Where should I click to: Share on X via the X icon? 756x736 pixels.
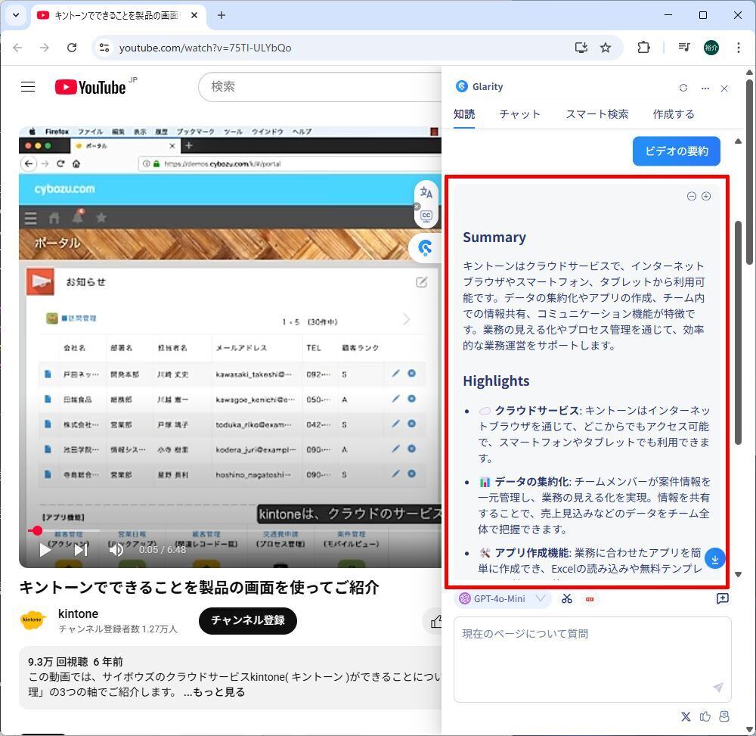click(x=686, y=716)
